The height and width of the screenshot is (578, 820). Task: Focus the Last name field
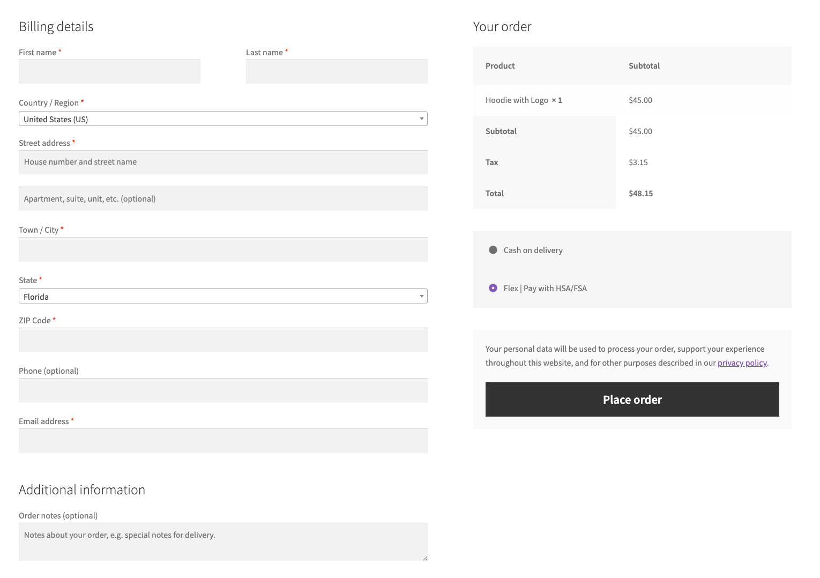click(337, 71)
